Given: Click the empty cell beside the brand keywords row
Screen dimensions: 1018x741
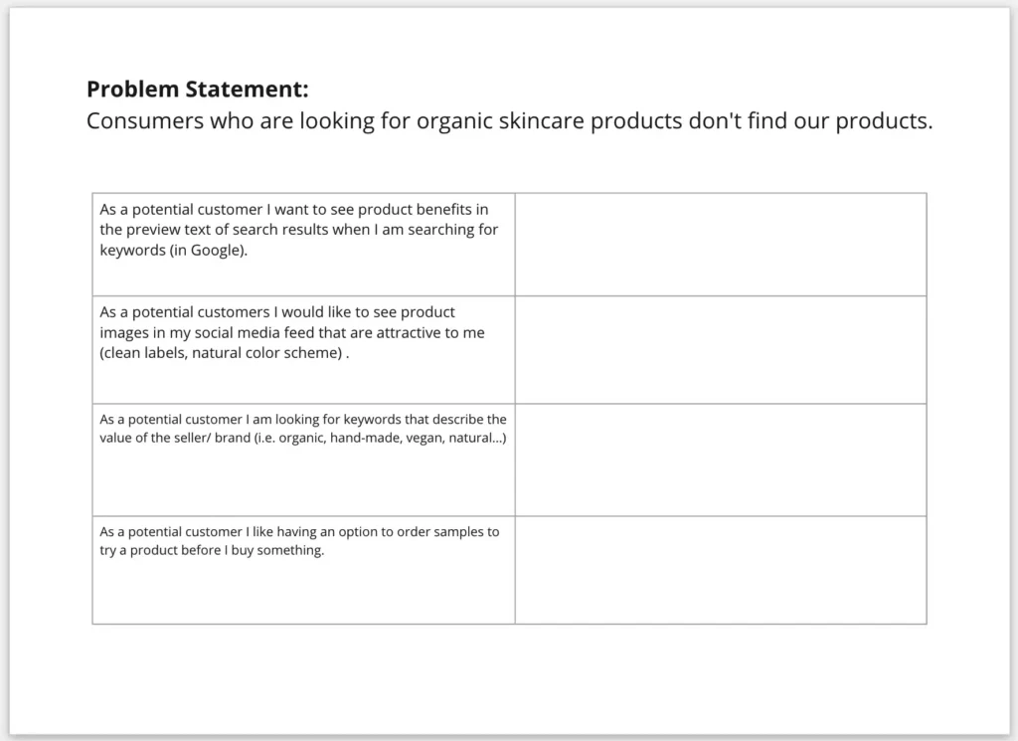Looking at the screenshot, I should point(721,460).
